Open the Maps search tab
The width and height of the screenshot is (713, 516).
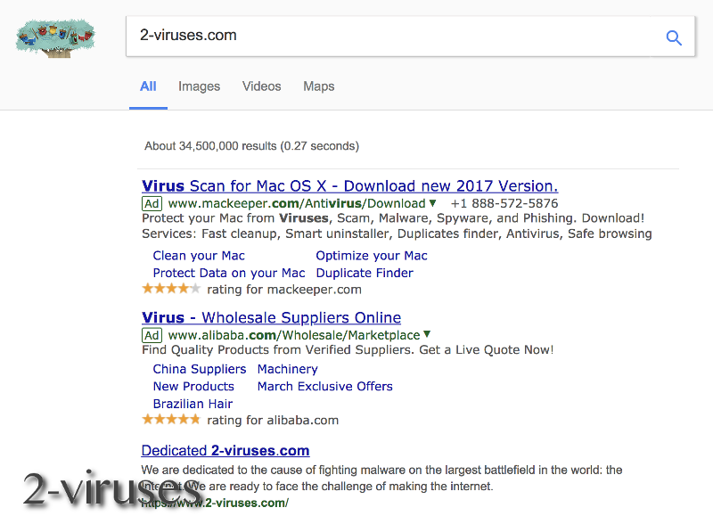tap(318, 86)
